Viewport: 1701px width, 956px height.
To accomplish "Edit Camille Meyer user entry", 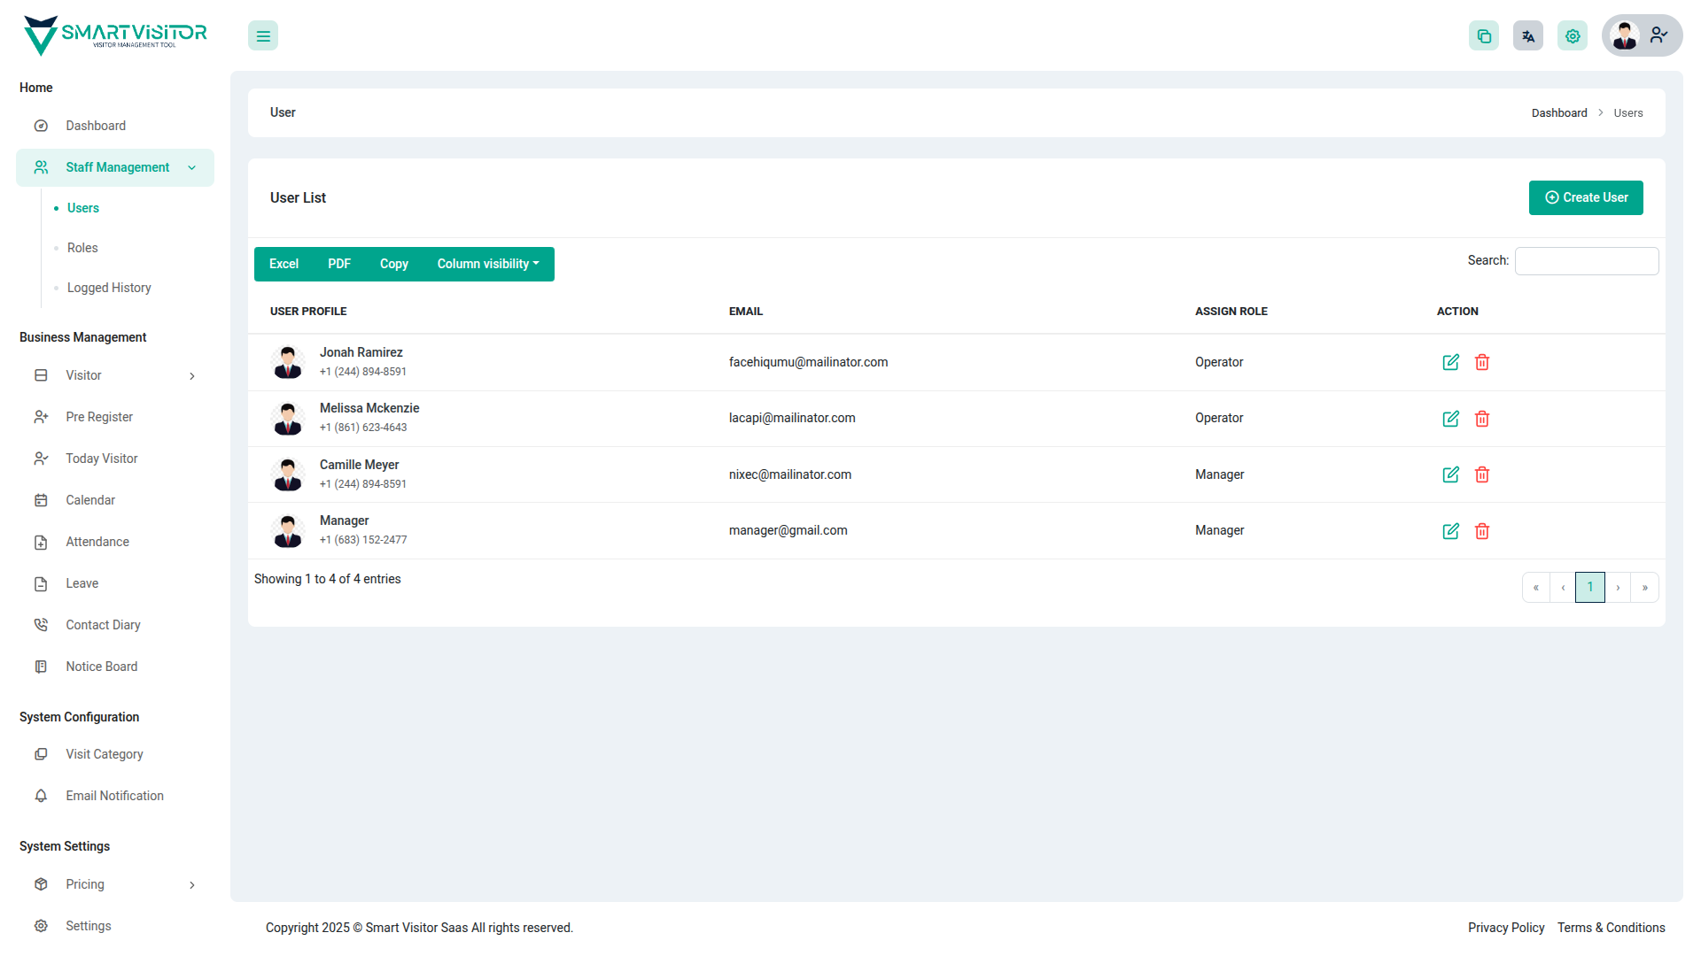I will pyautogui.click(x=1450, y=474).
